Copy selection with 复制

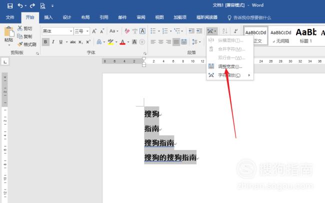pyautogui.click(x=25, y=36)
